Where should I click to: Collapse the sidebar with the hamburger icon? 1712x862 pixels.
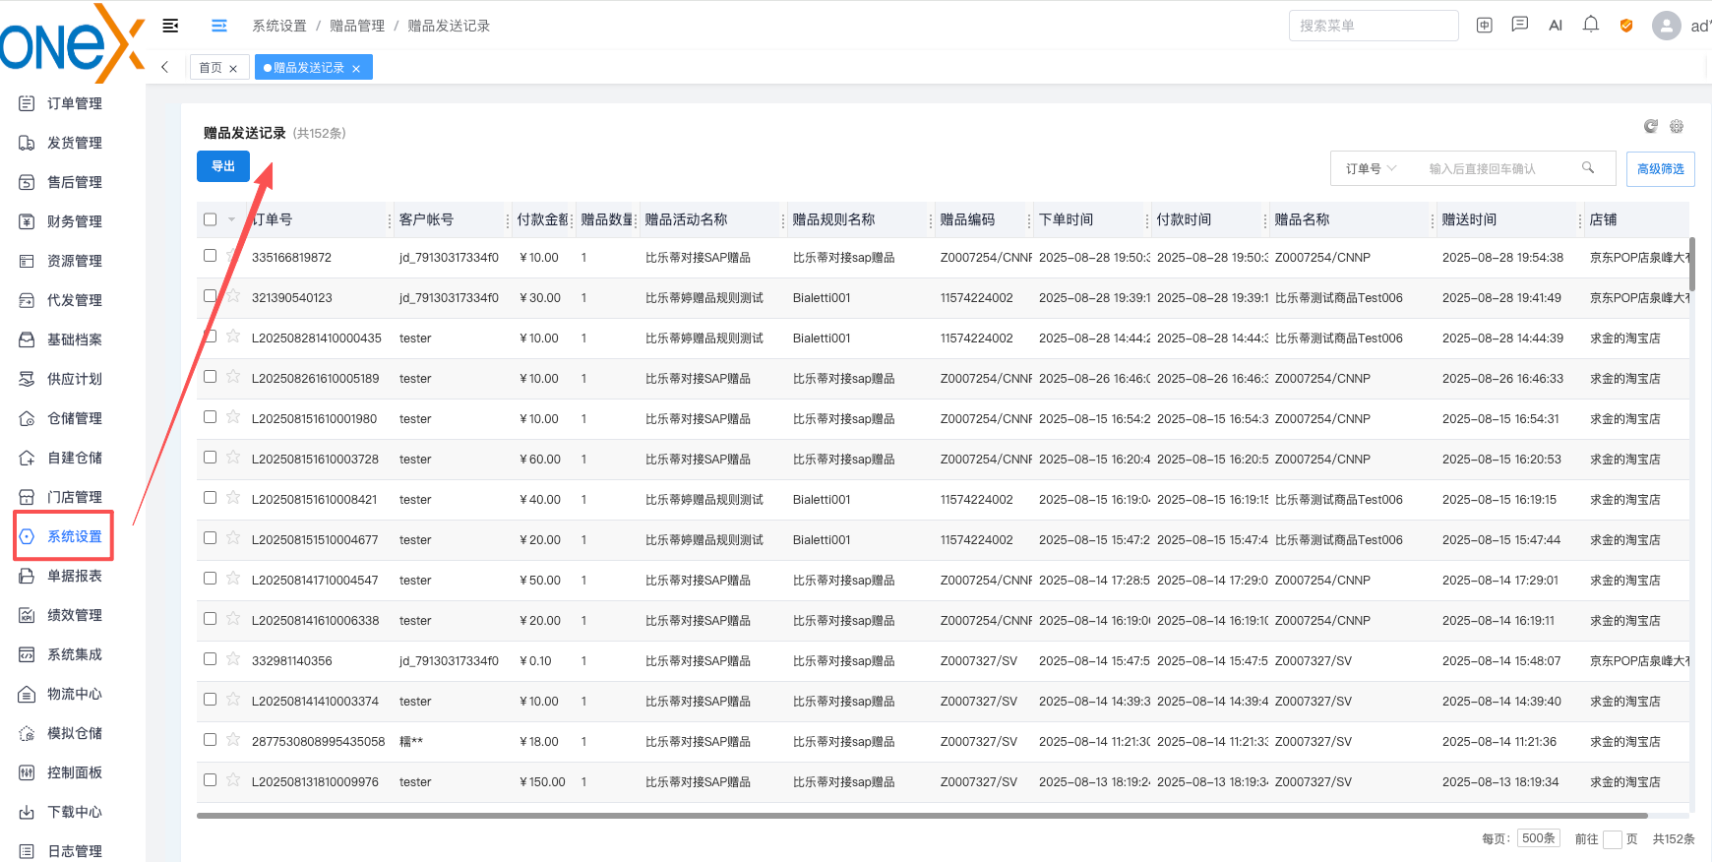[170, 26]
